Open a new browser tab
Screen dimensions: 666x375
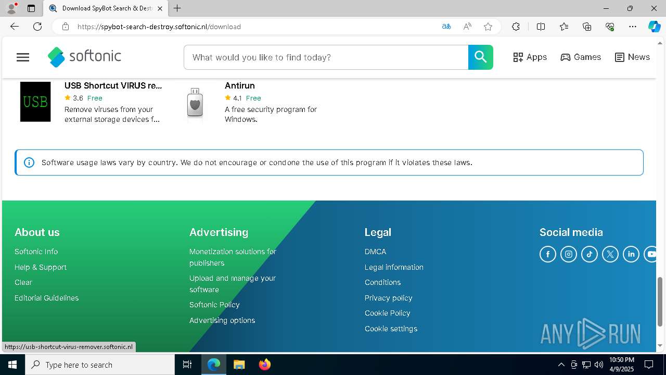[177, 8]
